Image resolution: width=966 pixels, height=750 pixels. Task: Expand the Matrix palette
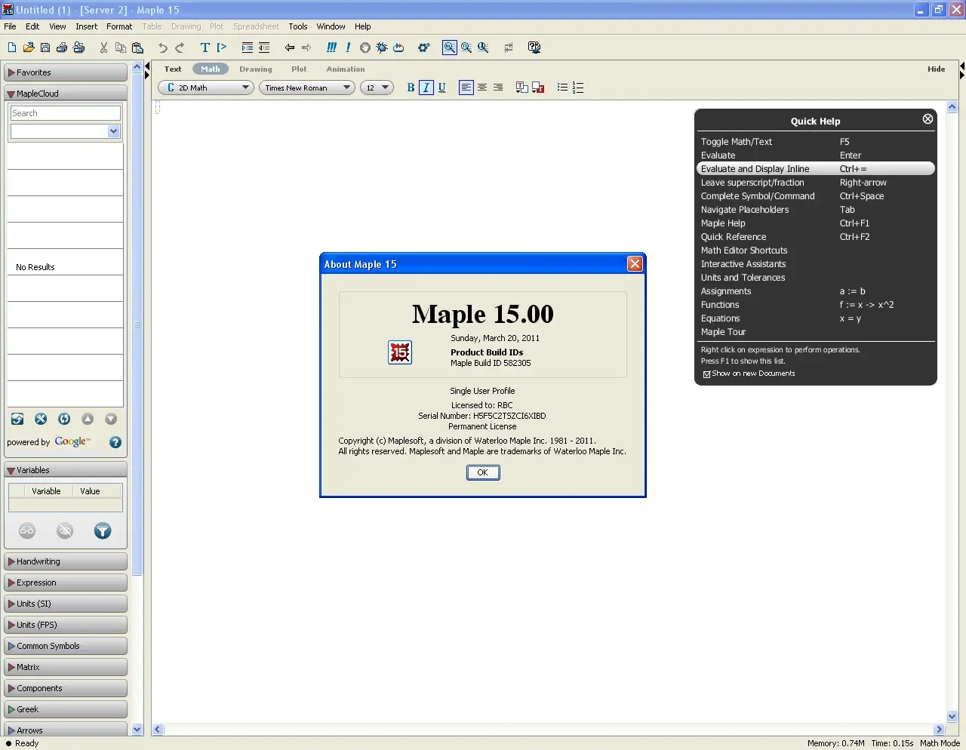(66, 667)
